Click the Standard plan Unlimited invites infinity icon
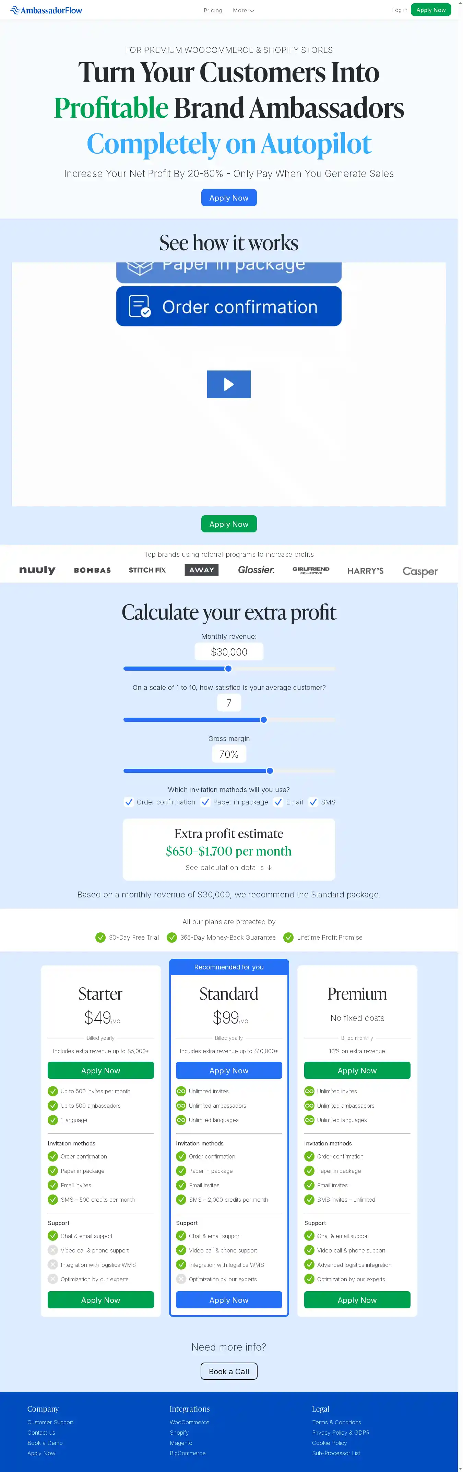 pos(181,1091)
